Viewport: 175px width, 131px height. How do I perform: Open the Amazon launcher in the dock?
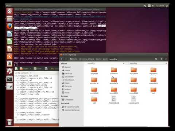[9, 64]
